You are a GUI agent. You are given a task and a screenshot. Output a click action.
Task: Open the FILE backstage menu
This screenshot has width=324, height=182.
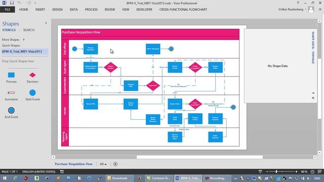tap(8, 10)
